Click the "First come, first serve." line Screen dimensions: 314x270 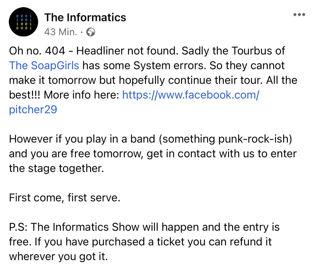(65, 198)
